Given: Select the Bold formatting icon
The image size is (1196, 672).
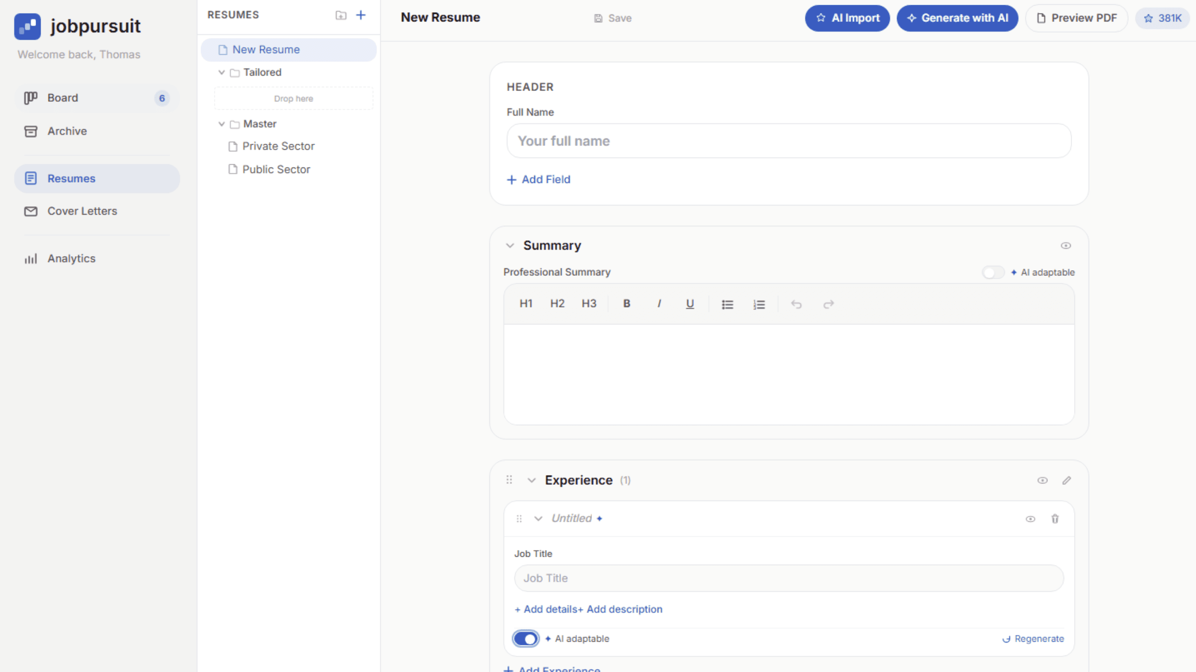Looking at the screenshot, I should click(626, 303).
